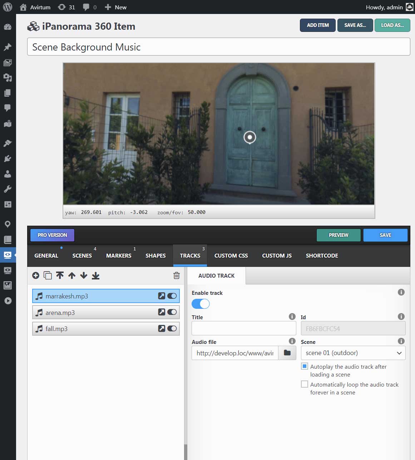The width and height of the screenshot is (415, 460).
Task: Open the Scene dropdown showing scene 01 (outdoor)
Action: (x=353, y=353)
